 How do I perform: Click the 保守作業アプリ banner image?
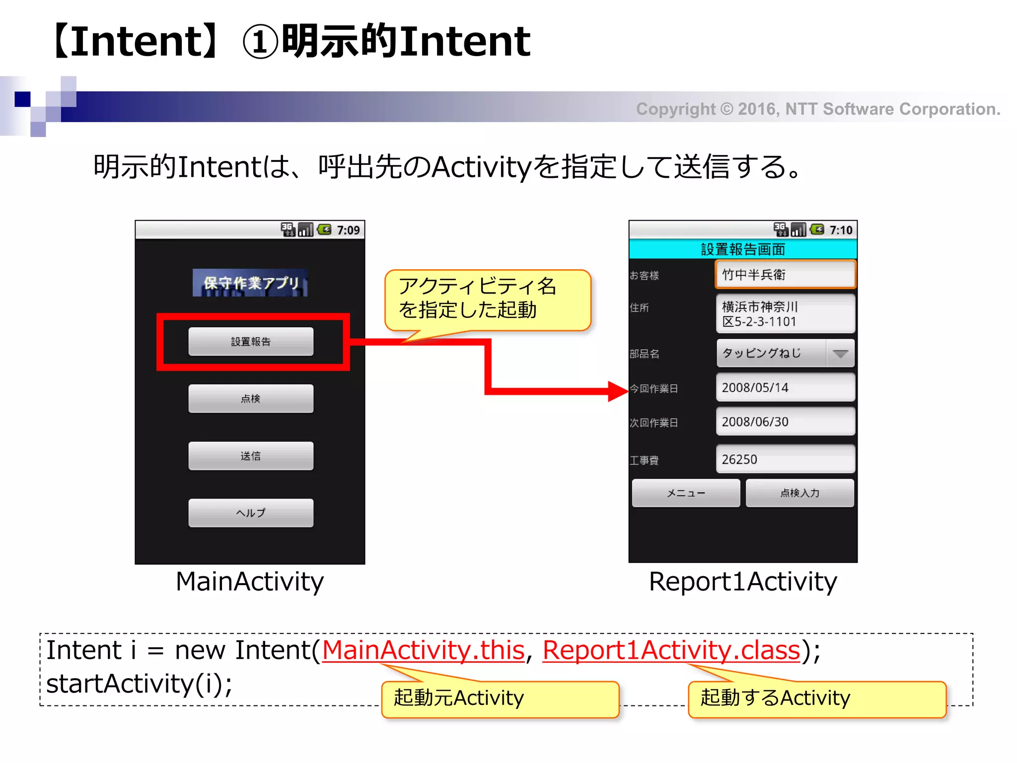point(250,283)
